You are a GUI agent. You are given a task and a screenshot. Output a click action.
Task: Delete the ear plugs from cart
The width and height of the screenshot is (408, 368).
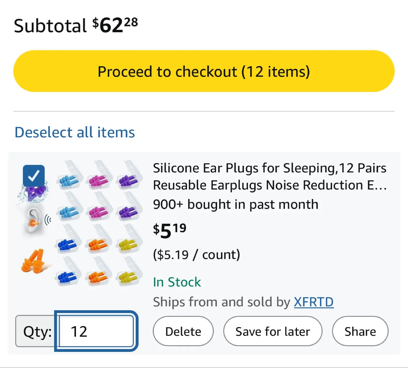[x=183, y=331]
